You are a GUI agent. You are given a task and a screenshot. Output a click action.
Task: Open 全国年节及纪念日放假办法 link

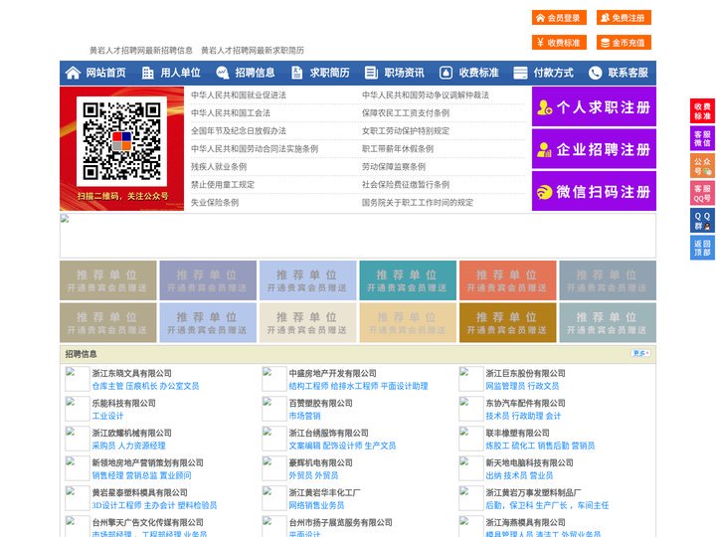[239, 131]
